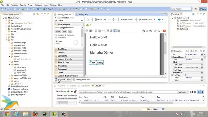Toggle the CheckBox widget in Palette
Viewport: 208px width, 117px height.
(x=59, y=35)
